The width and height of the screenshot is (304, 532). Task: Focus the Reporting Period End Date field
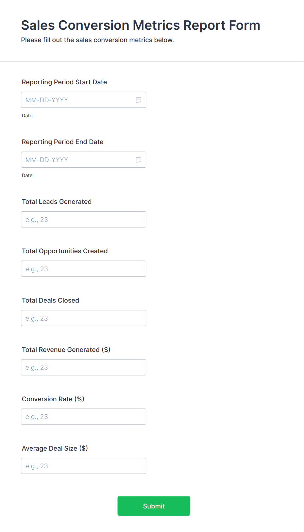coord(83,160)
